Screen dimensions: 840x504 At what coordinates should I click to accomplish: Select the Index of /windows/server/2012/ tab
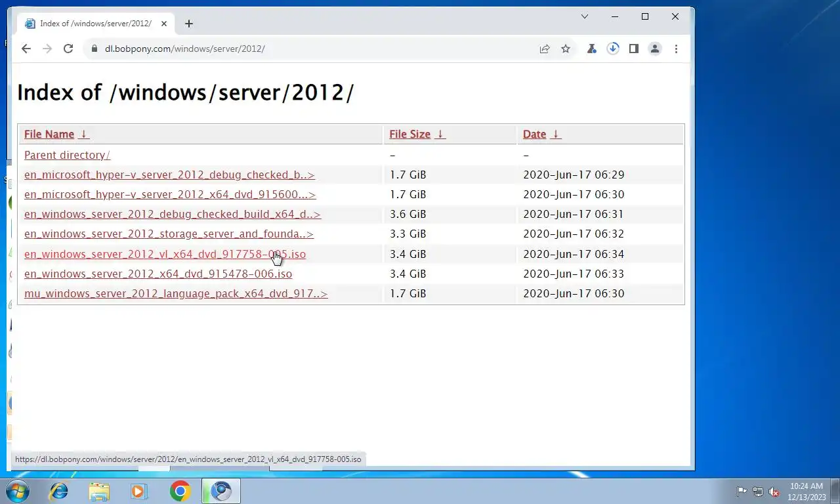96,24
